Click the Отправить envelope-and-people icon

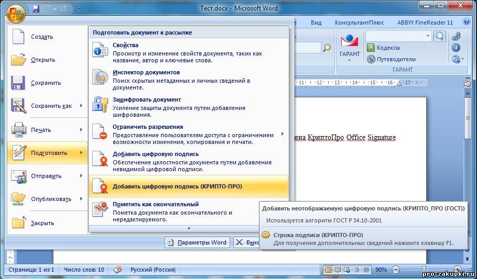tap(19, 176)
